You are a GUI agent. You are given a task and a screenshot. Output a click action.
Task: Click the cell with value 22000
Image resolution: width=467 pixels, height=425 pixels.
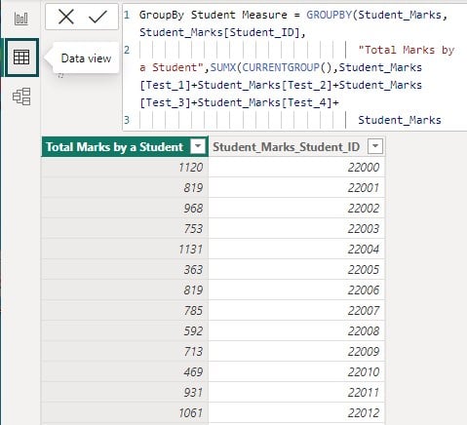296,168
